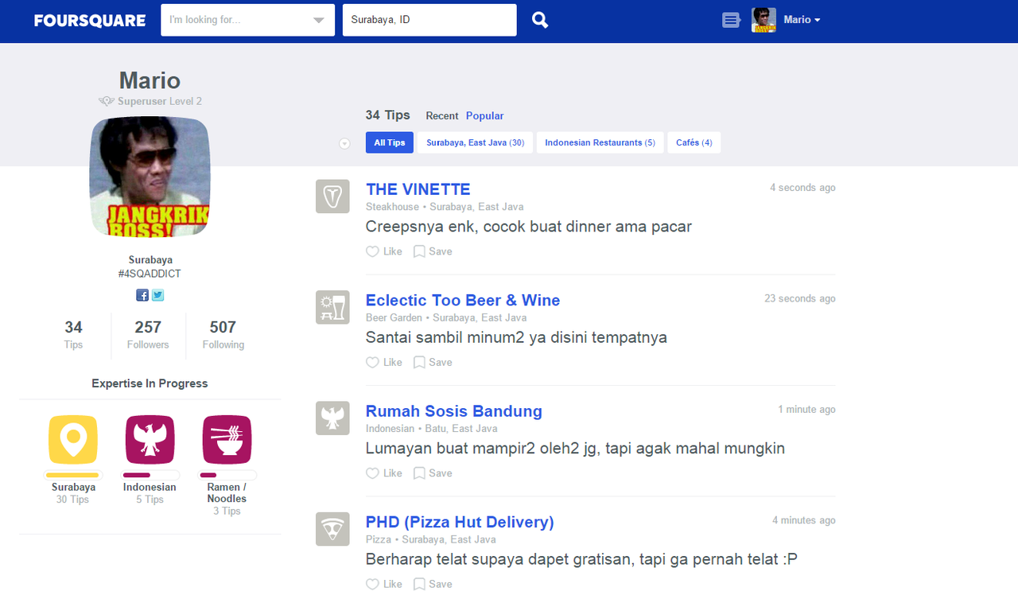
Task: Click the '4 minutes ago' timestamp
Action: click(x=804, y=520)
